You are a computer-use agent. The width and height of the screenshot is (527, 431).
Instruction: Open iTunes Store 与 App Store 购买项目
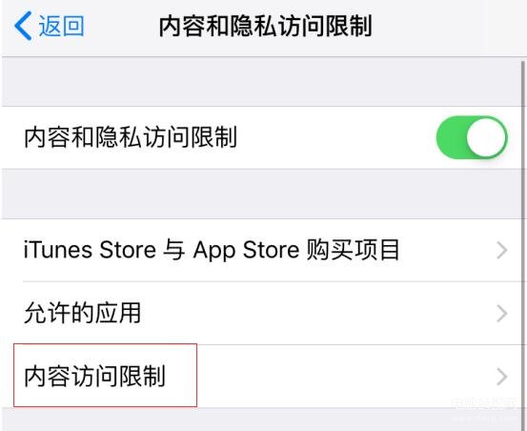(x=263, y=250)
